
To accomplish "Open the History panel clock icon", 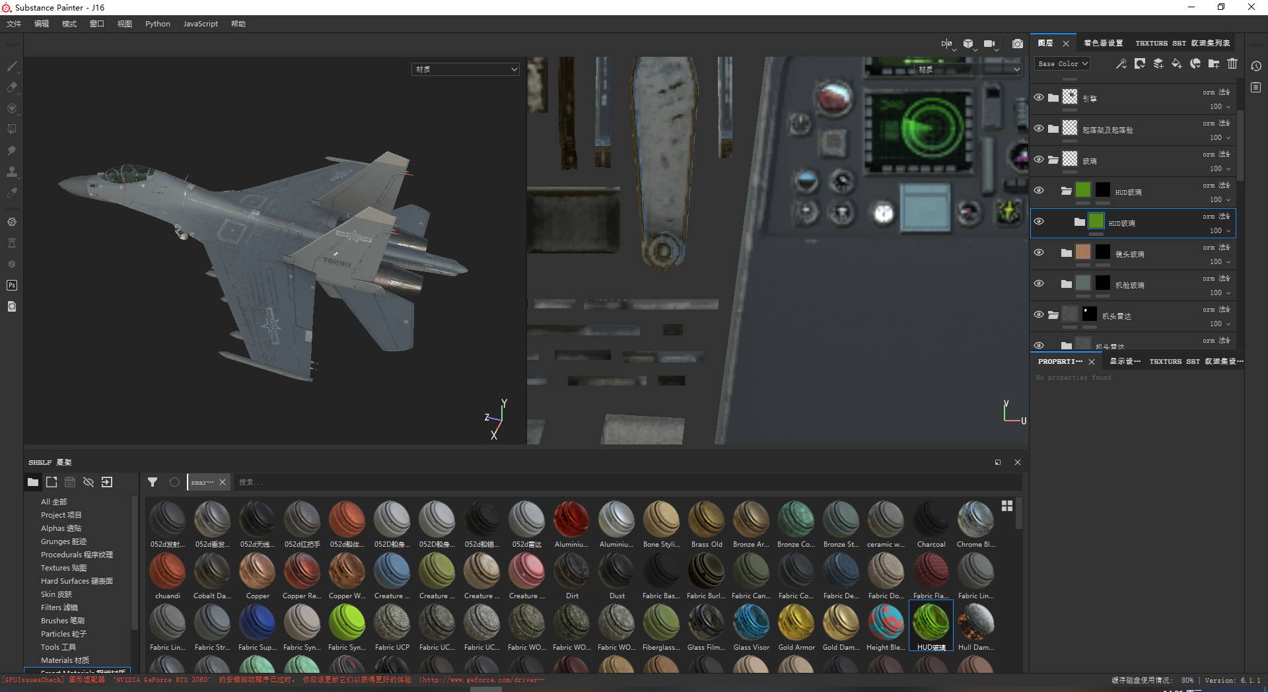I will point(1256,66).
